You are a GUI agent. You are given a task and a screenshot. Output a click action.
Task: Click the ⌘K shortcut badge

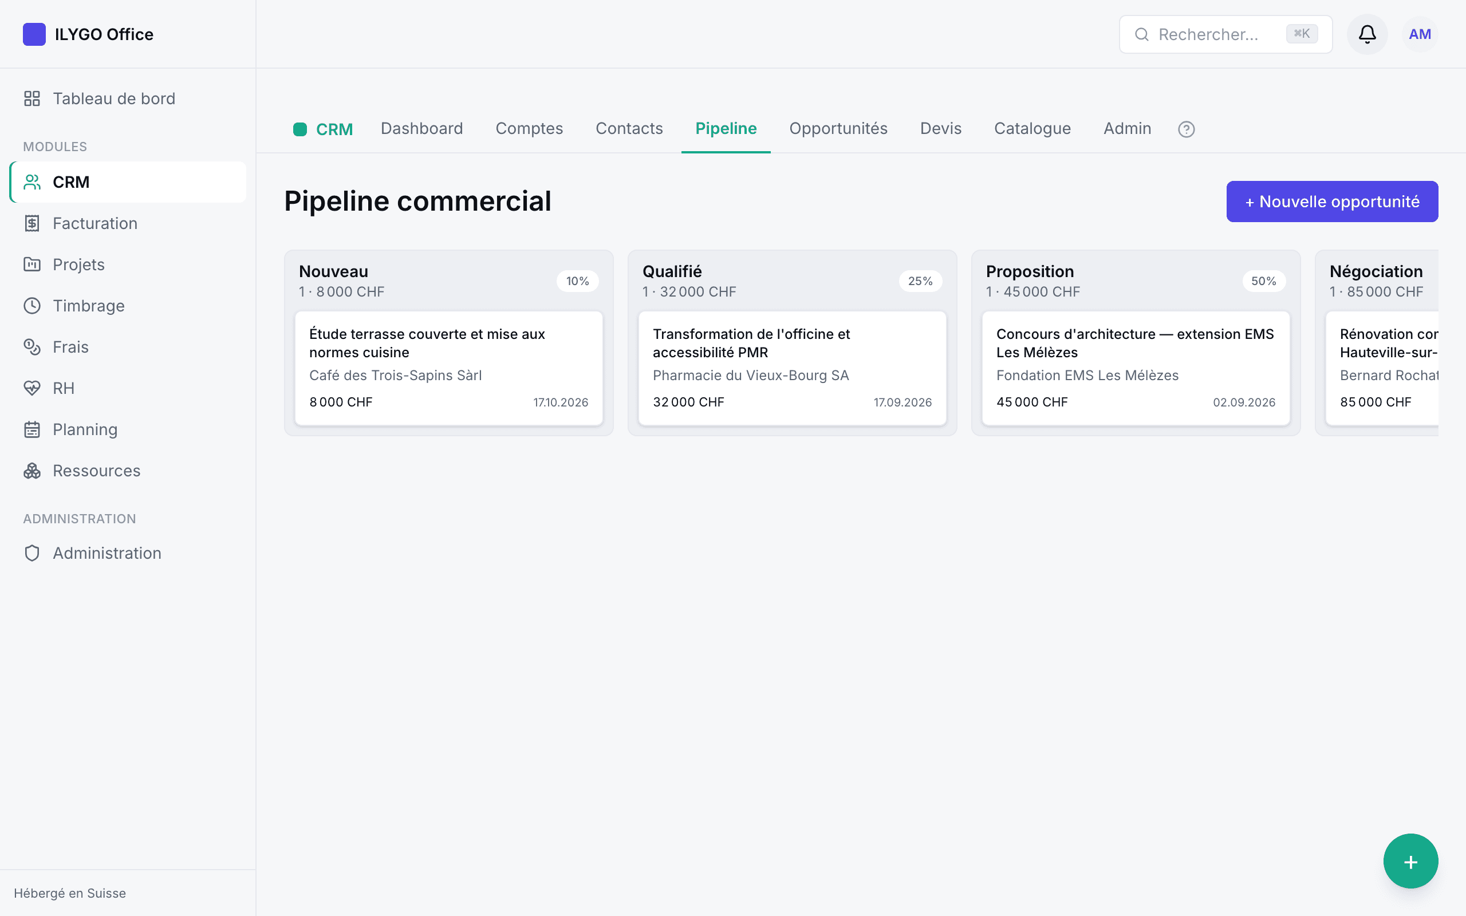(x=1301, y=33)
